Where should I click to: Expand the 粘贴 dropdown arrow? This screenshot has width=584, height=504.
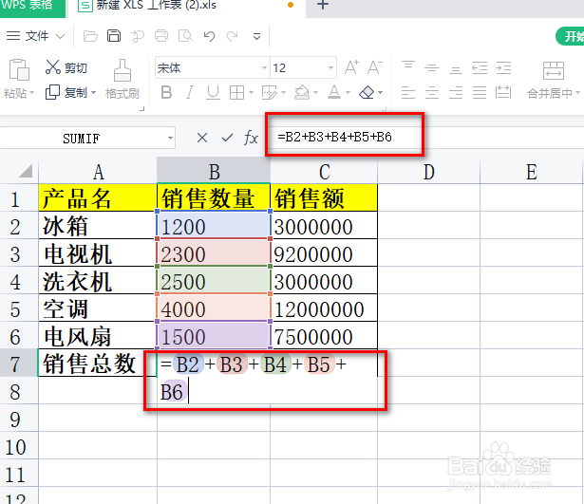[x=31, y=92]
